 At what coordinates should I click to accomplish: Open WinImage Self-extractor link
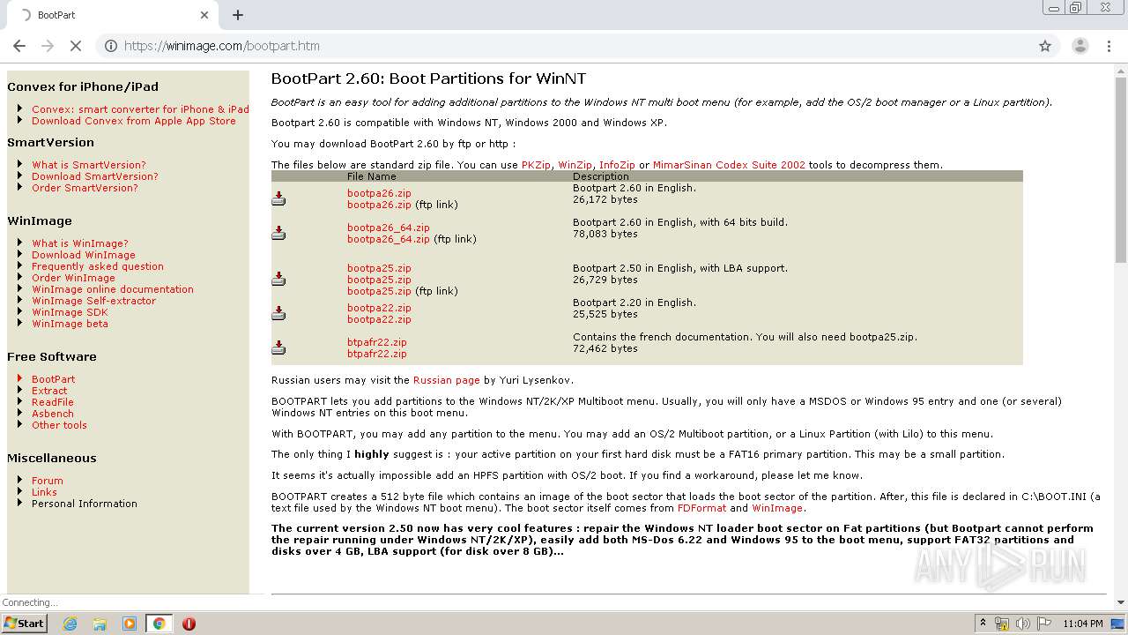93,301
